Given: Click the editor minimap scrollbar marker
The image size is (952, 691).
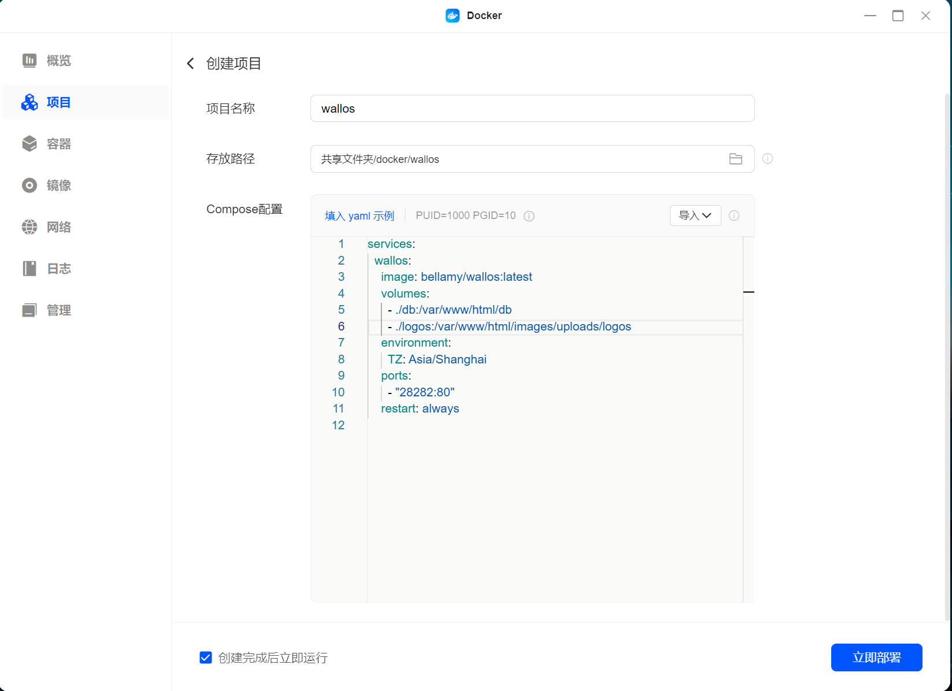Looking at the screenshot, I should 749,292.
